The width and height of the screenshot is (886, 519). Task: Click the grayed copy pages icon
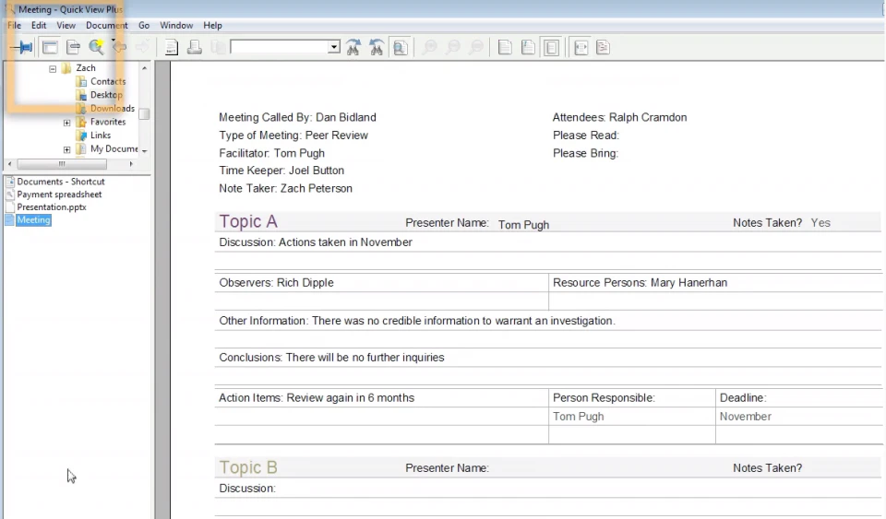218,47
